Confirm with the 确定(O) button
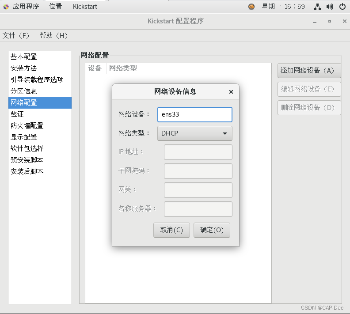Viewport: 350px width, 314px height. tap(212, 230)
